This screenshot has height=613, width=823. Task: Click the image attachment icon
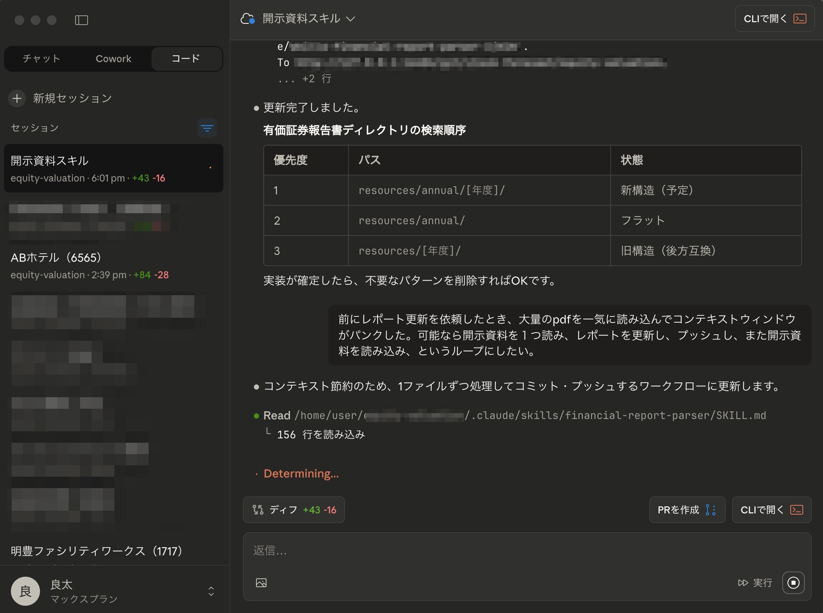(261, 583)
